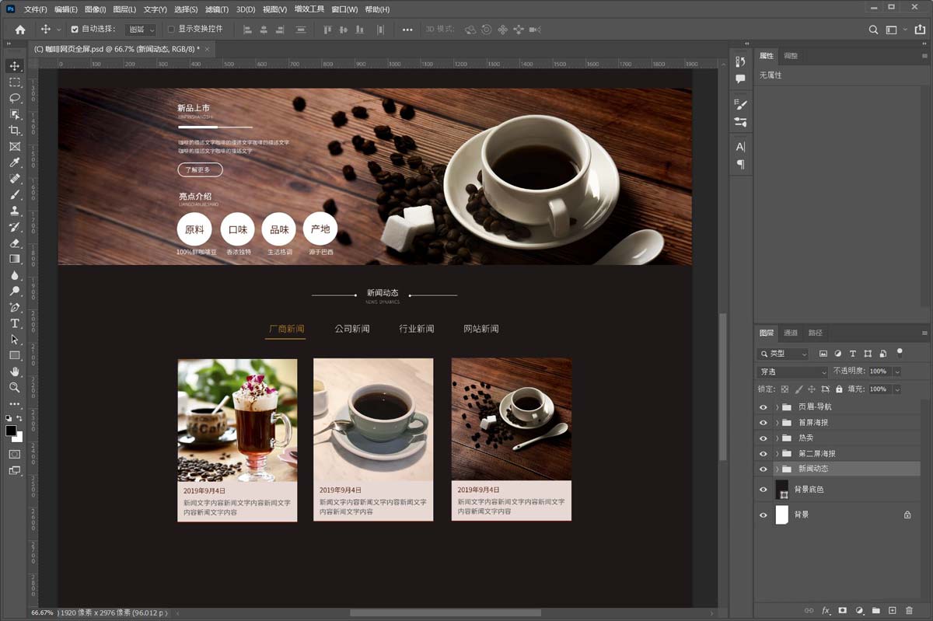Hide the 背景底色 layer
Screen dimensions: 933x621
pyautogui.click(x=763, y=490)
